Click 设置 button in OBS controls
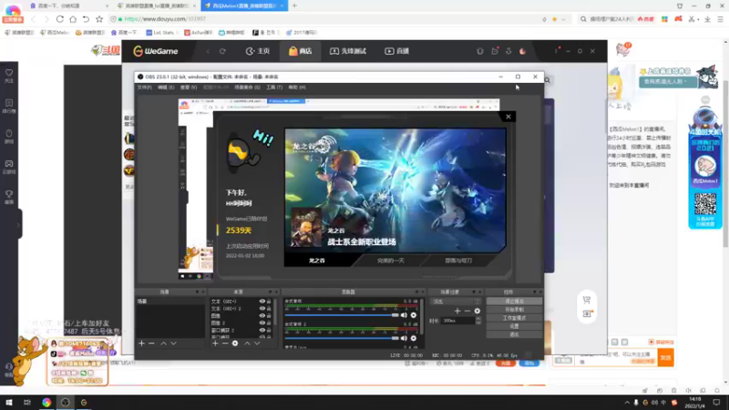 (x=514, y=326)
